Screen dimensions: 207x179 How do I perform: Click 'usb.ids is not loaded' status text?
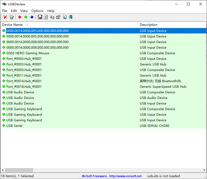pyautogui.click(x=164, y=176)
